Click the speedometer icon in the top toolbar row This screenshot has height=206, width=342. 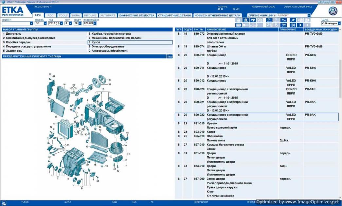point(245,20)
